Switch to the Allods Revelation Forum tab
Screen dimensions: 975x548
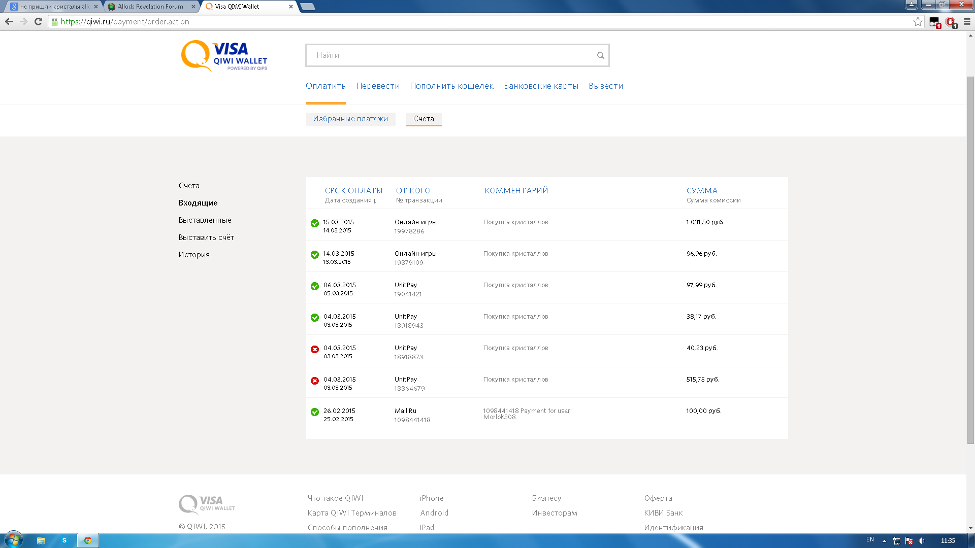click(x=150, y=7)
